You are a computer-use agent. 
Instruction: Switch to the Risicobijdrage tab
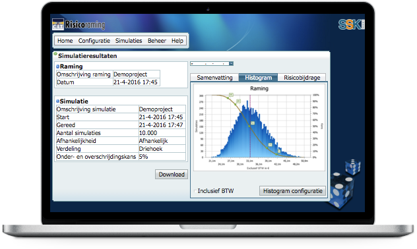(302, 78)
